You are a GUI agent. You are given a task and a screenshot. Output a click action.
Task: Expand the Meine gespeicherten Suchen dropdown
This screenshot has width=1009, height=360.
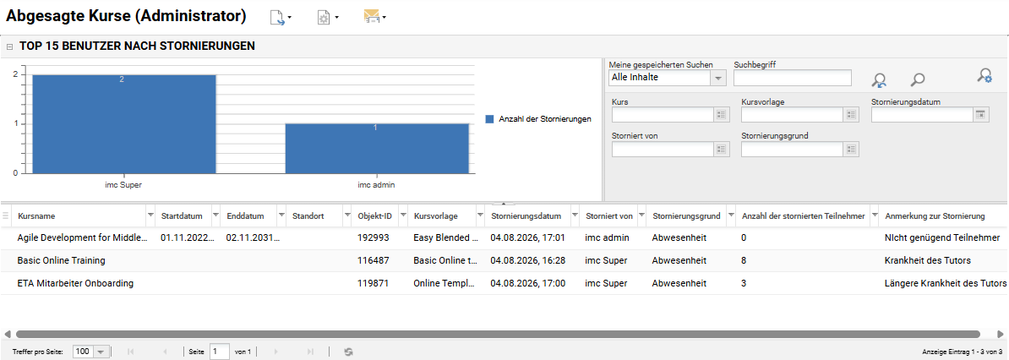click(718, 78)
